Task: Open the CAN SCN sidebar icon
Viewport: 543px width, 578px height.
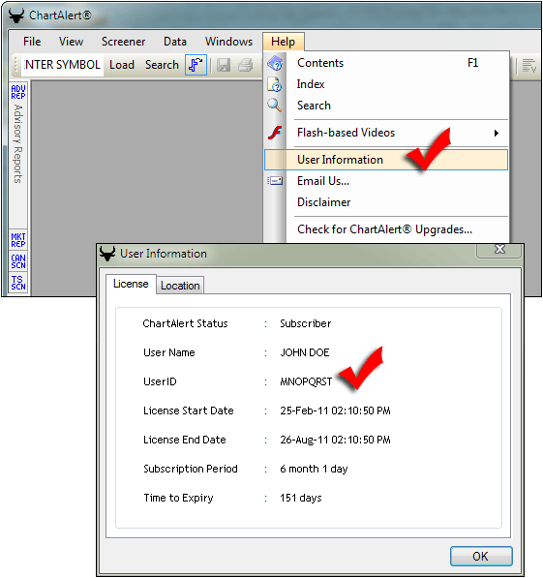Action: click(x=18, y=261)
